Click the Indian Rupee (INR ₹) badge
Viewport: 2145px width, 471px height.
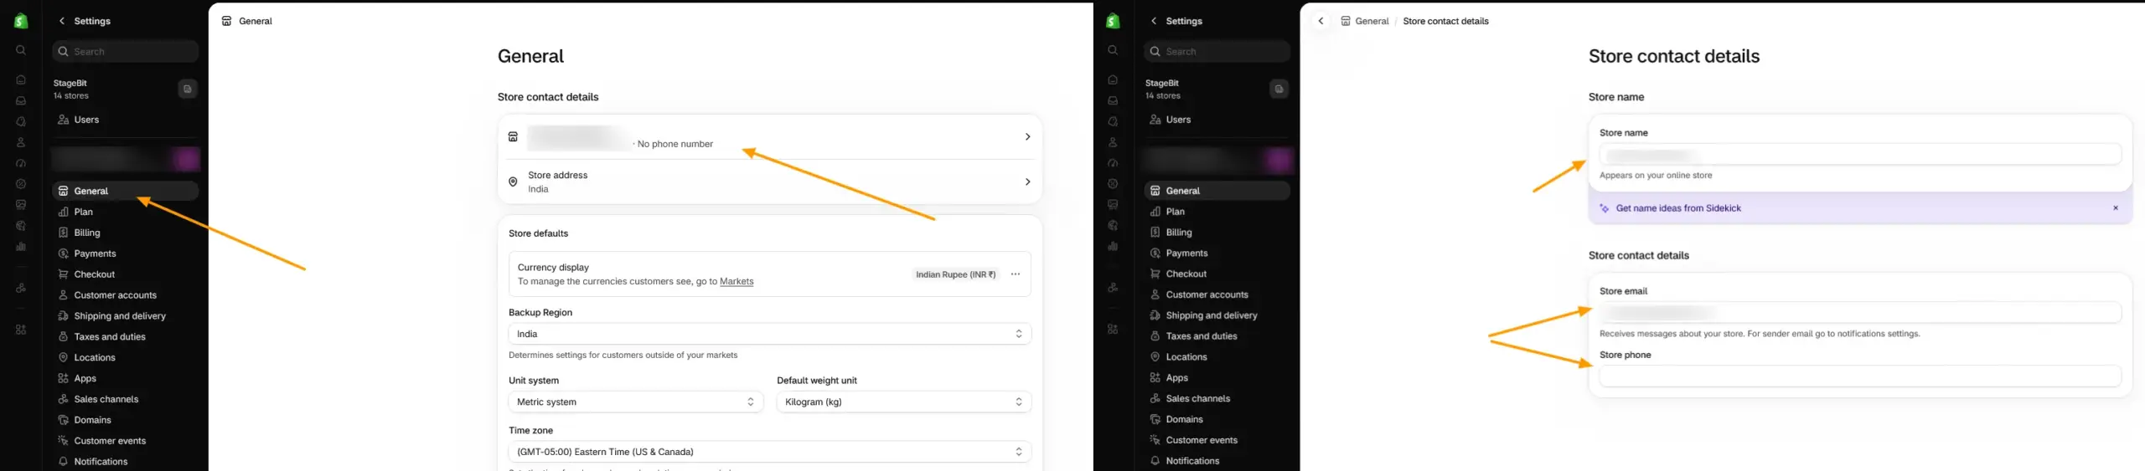[955, 274]
